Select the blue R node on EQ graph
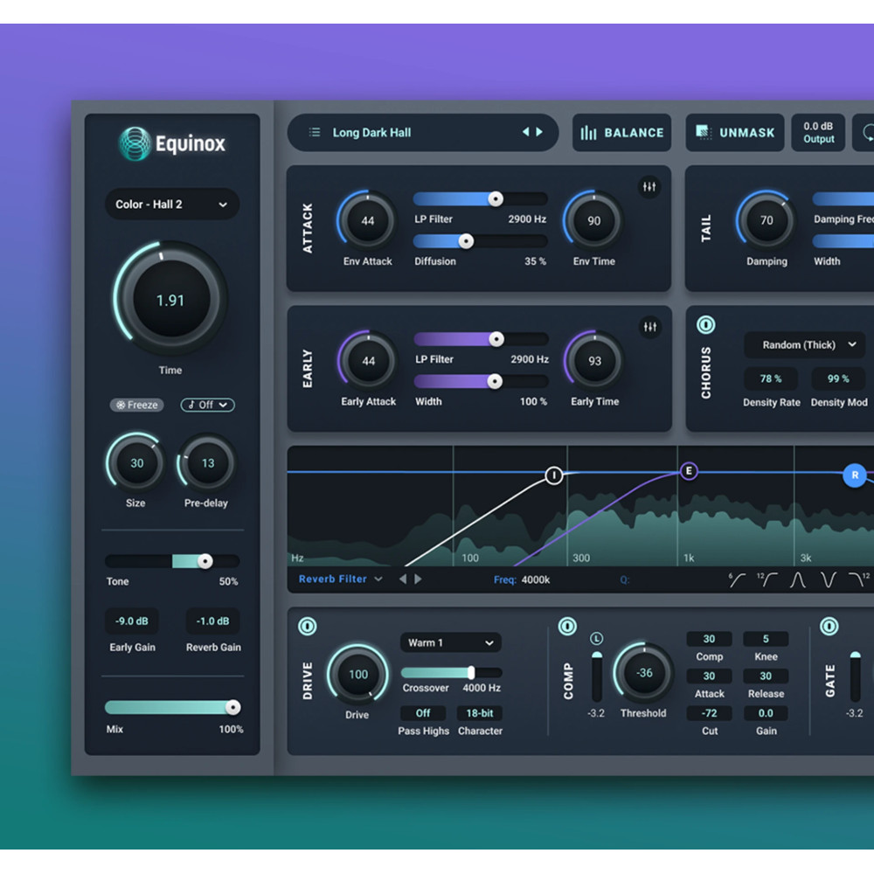 click(855, 475)
